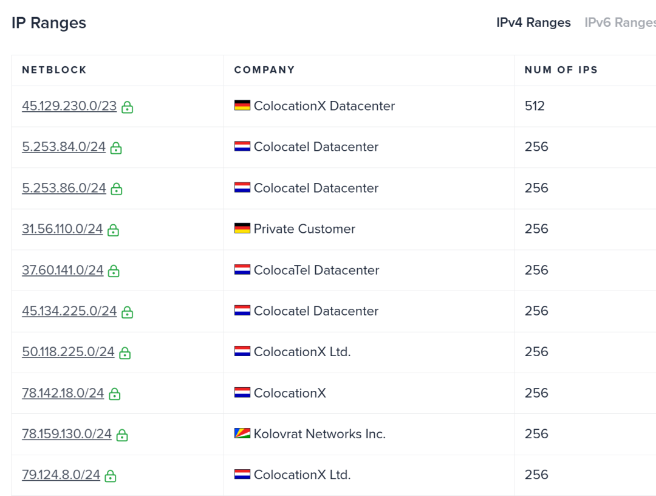Open the 37.60.141.0/24 netblock
Image resolution: width=656 pixels, height=496 pixels.
tap(63, 270)
